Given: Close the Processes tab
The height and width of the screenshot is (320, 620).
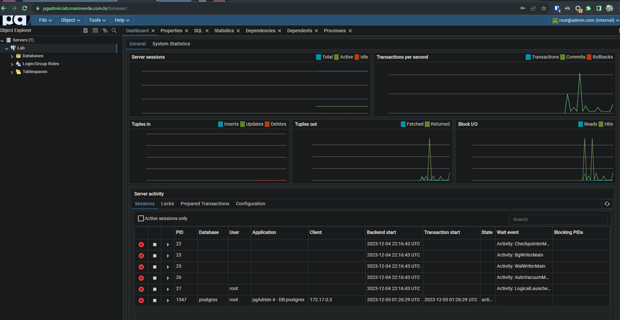Looking at the screenshot, I should [350, 31].
